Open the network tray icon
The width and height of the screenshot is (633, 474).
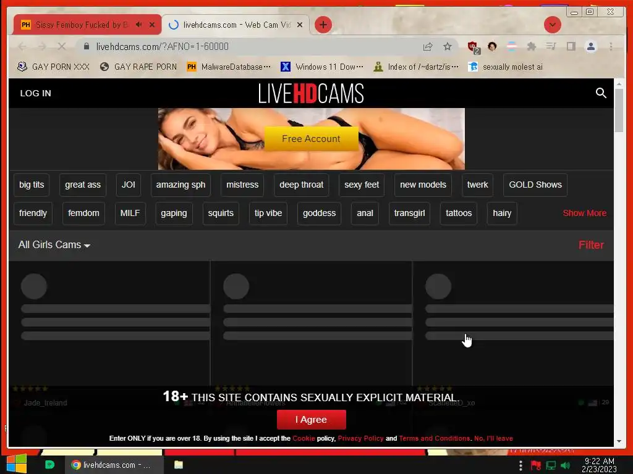pos(551,465)
